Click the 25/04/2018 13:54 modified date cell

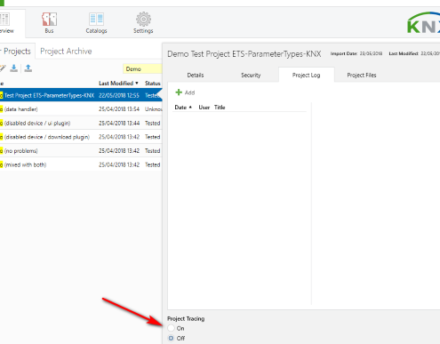tap(119, 109)
